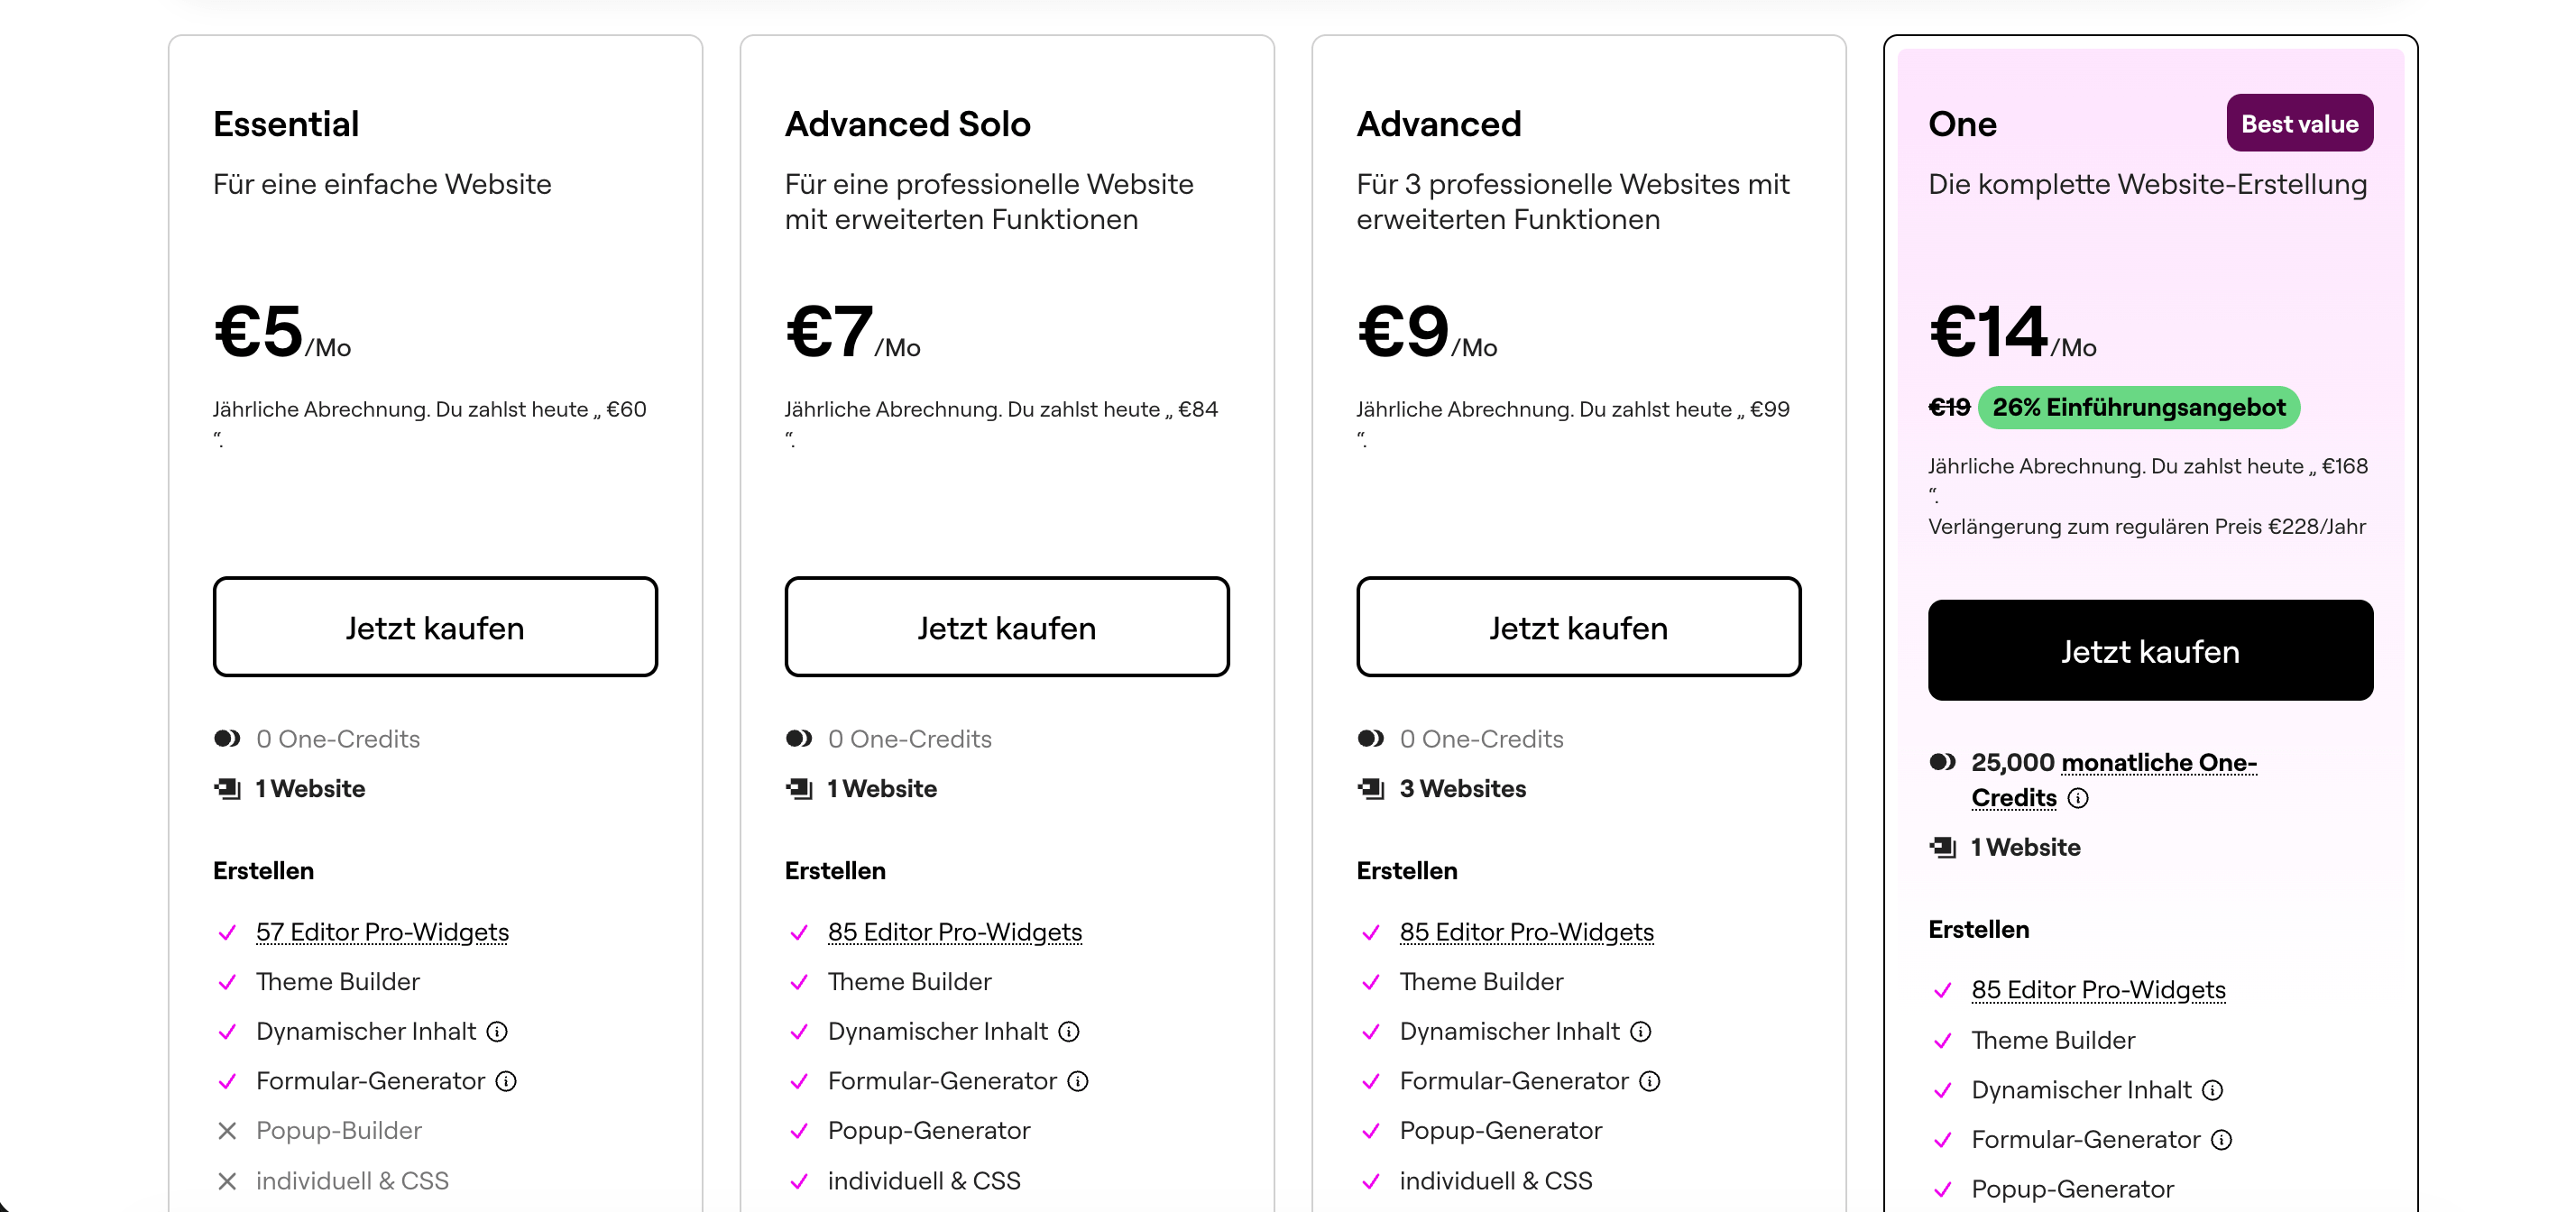Open the Advanced plan's 85 Editor Pro-Widgets link
Viewport: 2576px width, 1212px height.
point(1526,932)
